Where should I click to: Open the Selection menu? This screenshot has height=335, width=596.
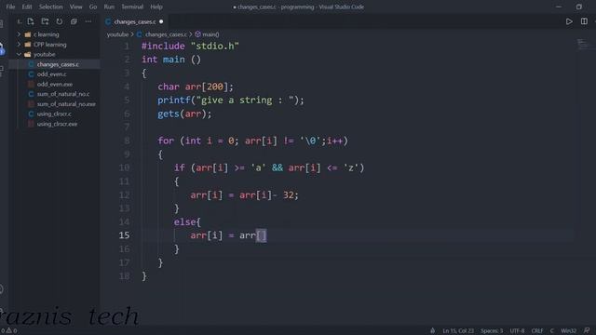[x=51, y=7]
